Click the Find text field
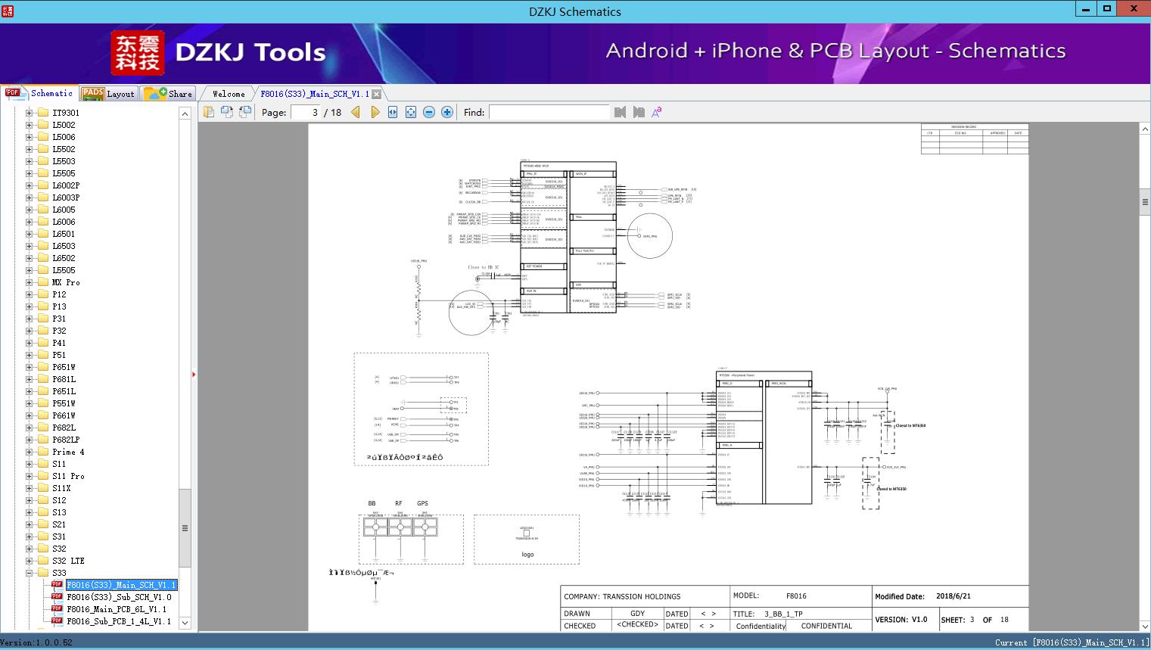Image resolution: width=1151 pixels, height=650 pixels. click(x=549, y=112)
